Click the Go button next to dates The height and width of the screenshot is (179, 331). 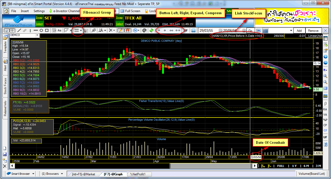pos(251,30)
